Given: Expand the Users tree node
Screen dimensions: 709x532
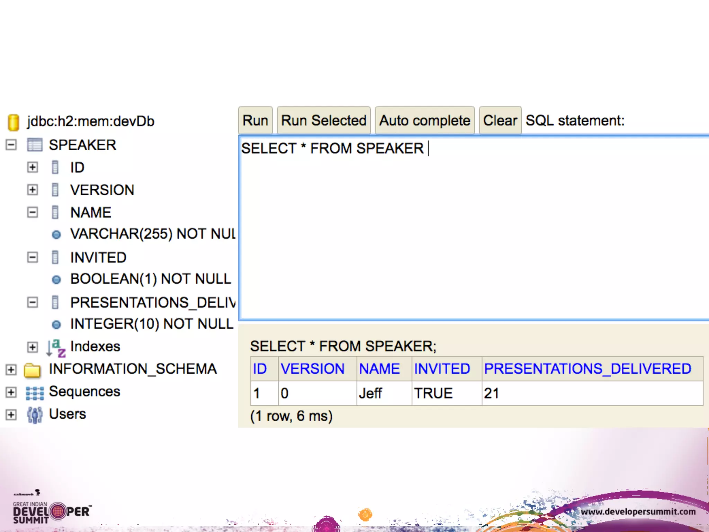Looking at the screenshot, I should [11, 415].
